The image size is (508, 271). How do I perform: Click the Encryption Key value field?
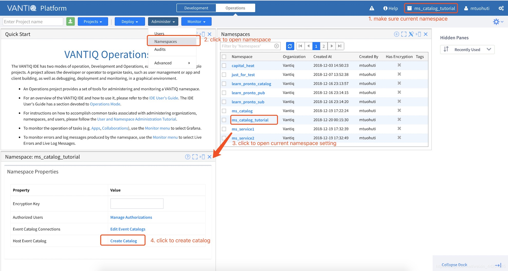137,204
